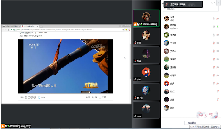Toggle microphone for 小理子 in member list

pyautogui.click(x=214, y=75)
